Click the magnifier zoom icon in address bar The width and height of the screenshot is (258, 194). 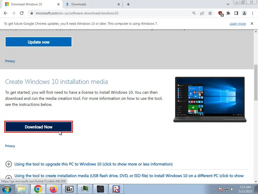click(194, 13)
